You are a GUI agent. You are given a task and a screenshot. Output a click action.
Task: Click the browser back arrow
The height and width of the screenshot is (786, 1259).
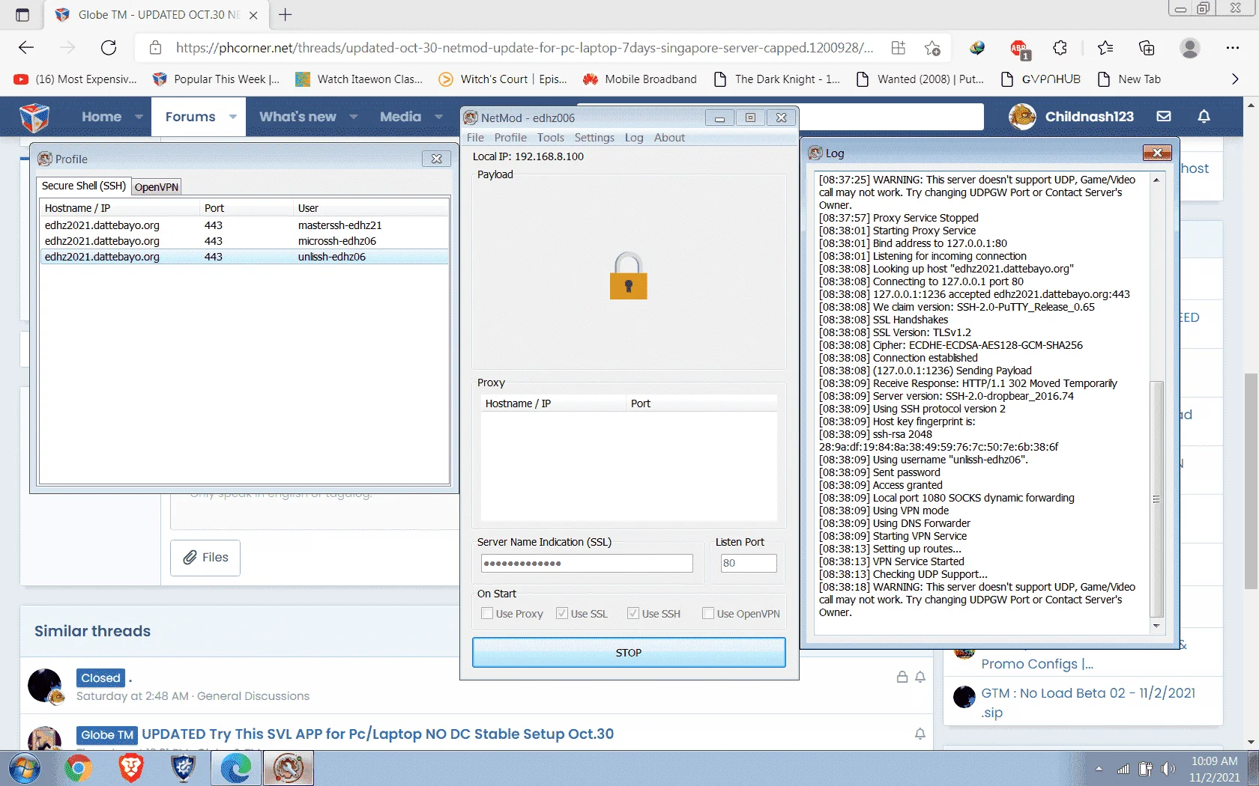[x=26, y=48]
